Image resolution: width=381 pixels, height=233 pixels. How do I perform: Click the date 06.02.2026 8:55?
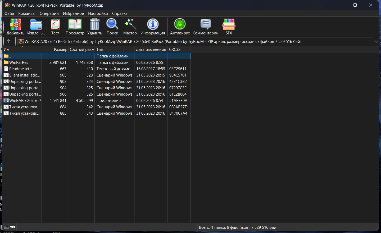point(150,62)
